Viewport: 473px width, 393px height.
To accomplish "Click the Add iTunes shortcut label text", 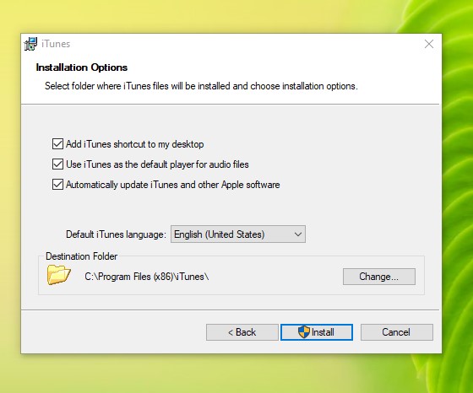I will pyautogui.click(x=135, y=144).
